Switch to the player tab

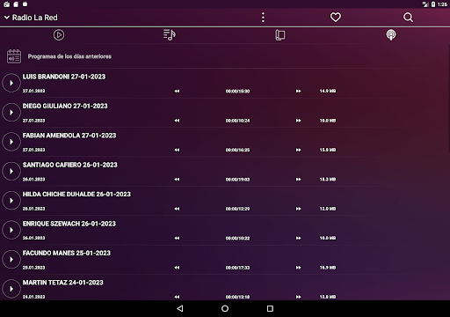[59, 35]
